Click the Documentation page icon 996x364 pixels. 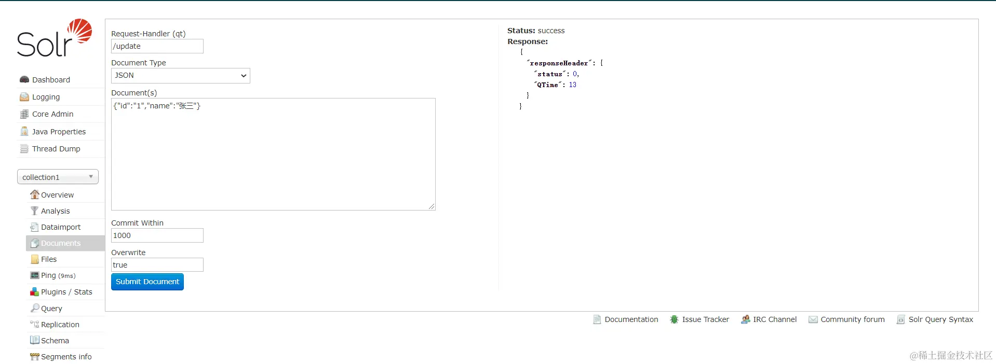(x=597, y=319)
